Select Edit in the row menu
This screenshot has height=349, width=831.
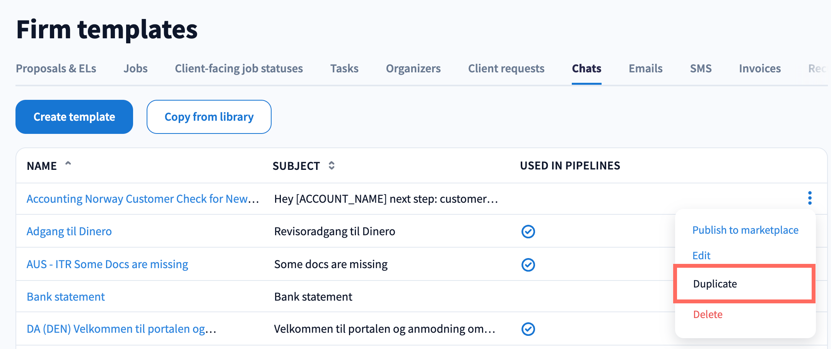point(701,256)
